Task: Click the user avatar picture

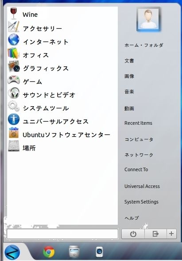Action: click(x=148, y=19)
